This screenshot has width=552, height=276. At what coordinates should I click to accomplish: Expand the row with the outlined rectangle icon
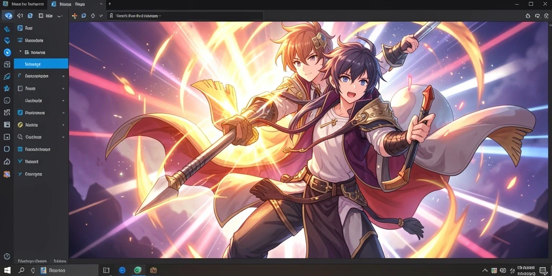pos(64,88)
